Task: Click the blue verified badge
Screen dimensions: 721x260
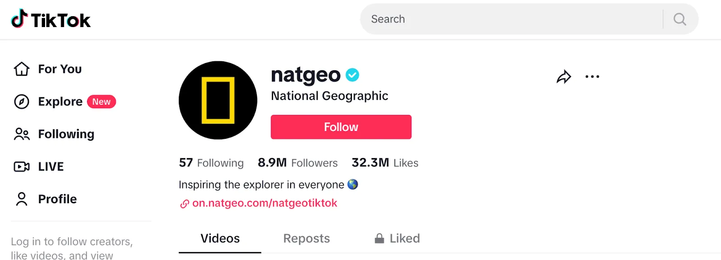Action: coord(352,75)
